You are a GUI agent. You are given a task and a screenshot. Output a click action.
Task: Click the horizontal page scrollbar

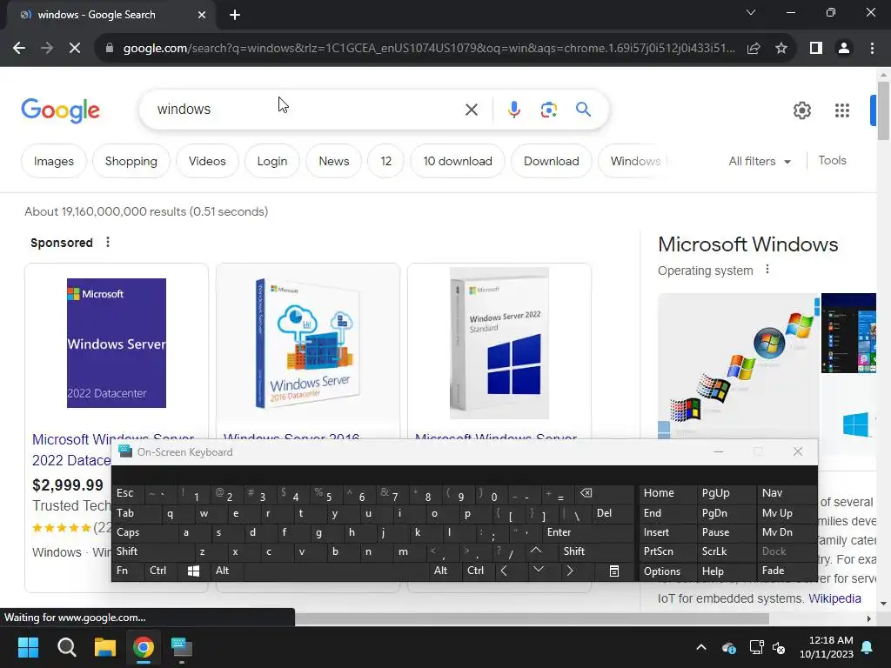[532, 618]
